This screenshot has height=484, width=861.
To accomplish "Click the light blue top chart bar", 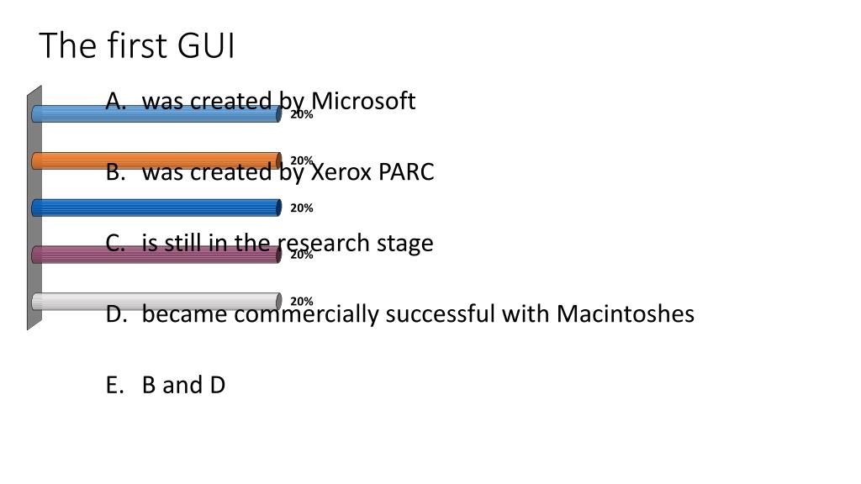I will pyautogui.click(x=156, y=113).
